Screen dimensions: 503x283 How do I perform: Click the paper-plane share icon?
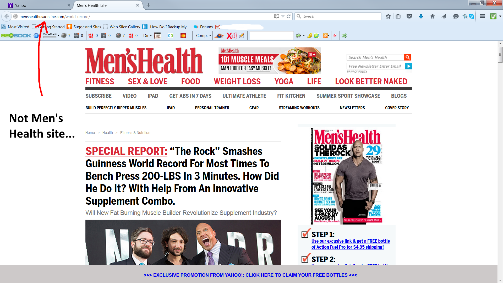coord(444,16)
